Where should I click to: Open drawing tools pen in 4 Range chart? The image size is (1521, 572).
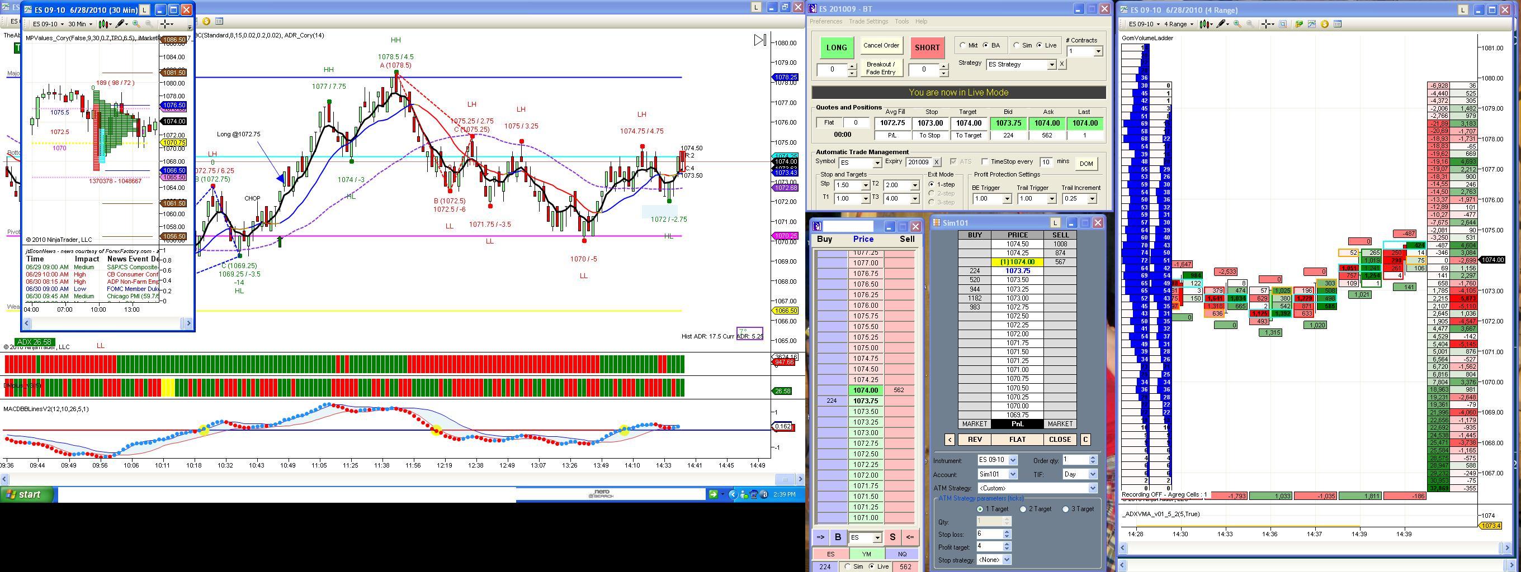(1223, 24)
